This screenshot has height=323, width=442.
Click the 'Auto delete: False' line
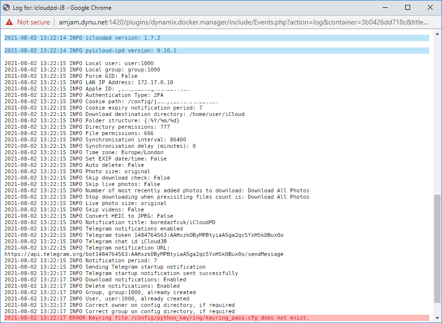[x=74, y=165]
